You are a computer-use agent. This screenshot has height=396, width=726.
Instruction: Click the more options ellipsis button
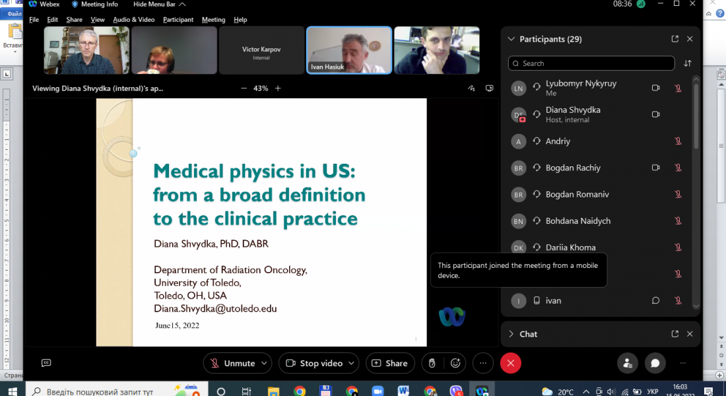[x=483, y=363]
